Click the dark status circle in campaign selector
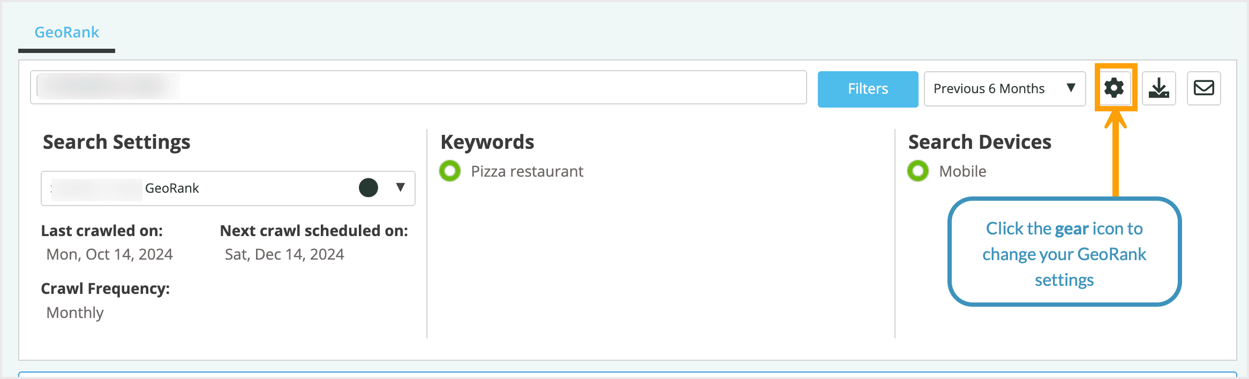This screenshot has width=1249, height=379. [368, 188]
